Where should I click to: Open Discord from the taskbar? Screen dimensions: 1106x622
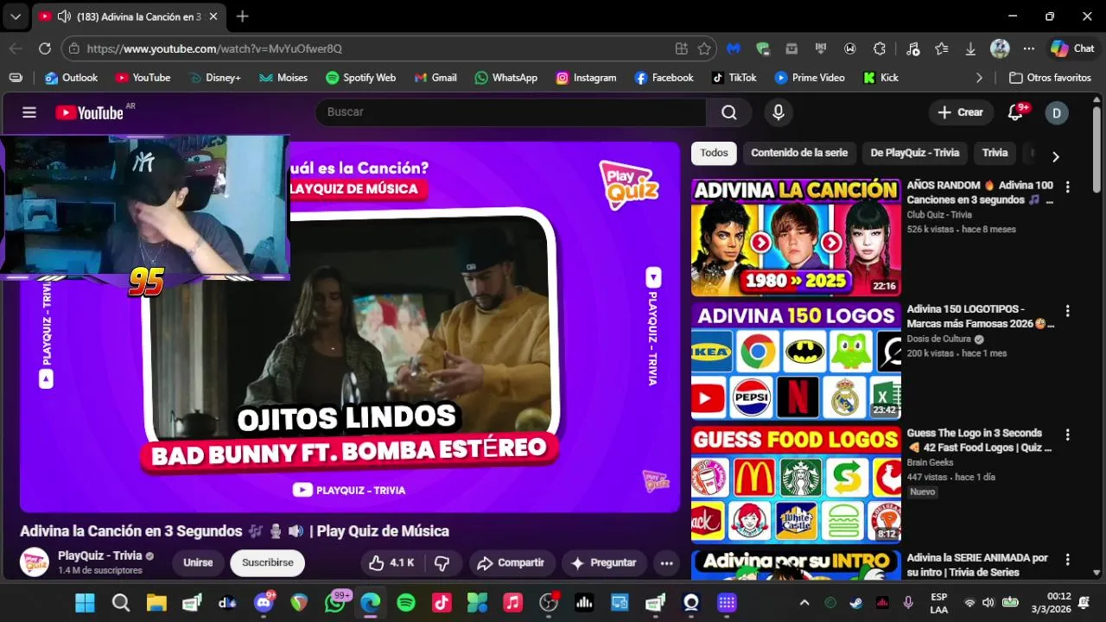(x=264, y=603)
